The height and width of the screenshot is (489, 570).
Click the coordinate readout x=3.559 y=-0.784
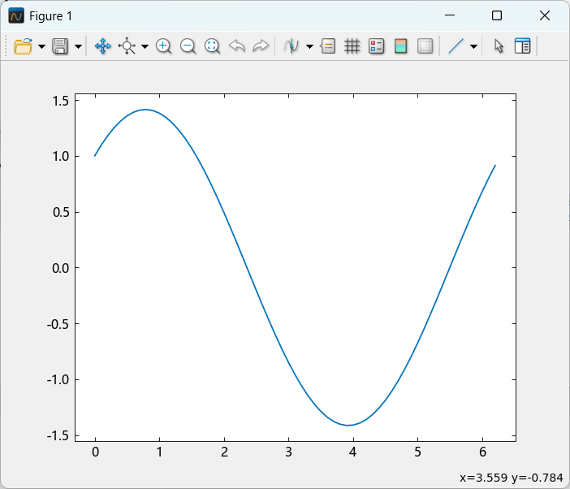tap(511, 478)
